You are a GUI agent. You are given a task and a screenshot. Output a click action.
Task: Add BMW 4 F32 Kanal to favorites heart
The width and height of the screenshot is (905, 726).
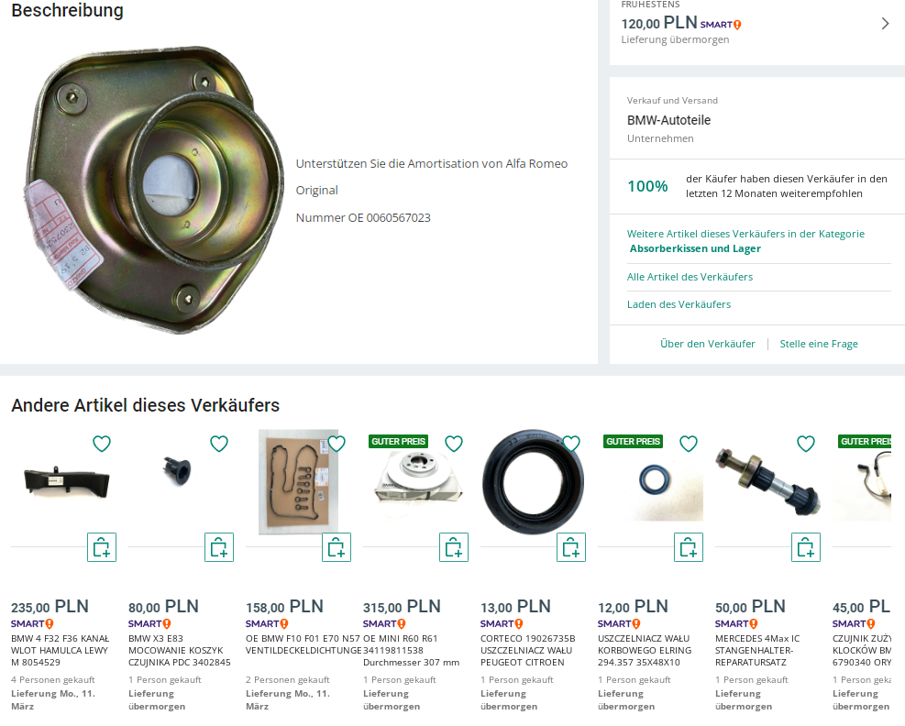click(102, 444)
